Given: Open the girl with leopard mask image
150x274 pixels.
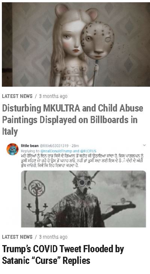Looking at the screenshot, I should [76, 44].
